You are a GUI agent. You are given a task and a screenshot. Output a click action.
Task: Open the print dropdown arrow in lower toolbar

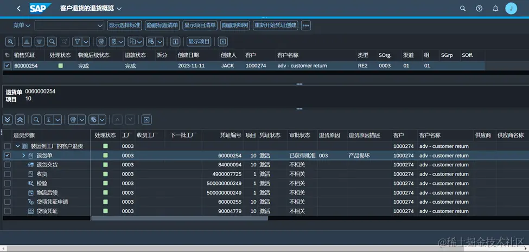(x=81, y=119)
